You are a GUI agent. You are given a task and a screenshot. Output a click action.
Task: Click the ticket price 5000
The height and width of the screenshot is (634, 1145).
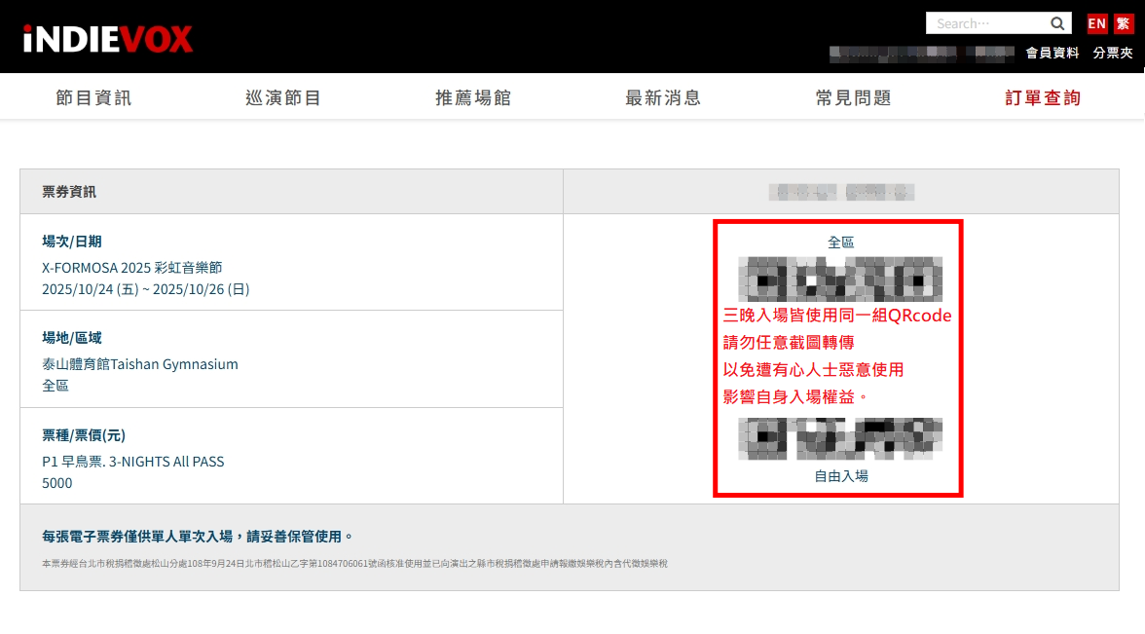[56, 483]
